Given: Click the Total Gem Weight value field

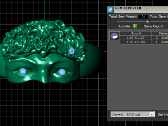Looking at the screenshot, I should click(x=143, y=17).
